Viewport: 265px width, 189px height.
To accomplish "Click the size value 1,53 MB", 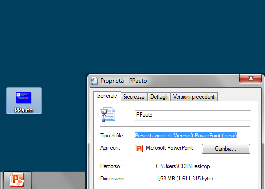I will 185,179.
